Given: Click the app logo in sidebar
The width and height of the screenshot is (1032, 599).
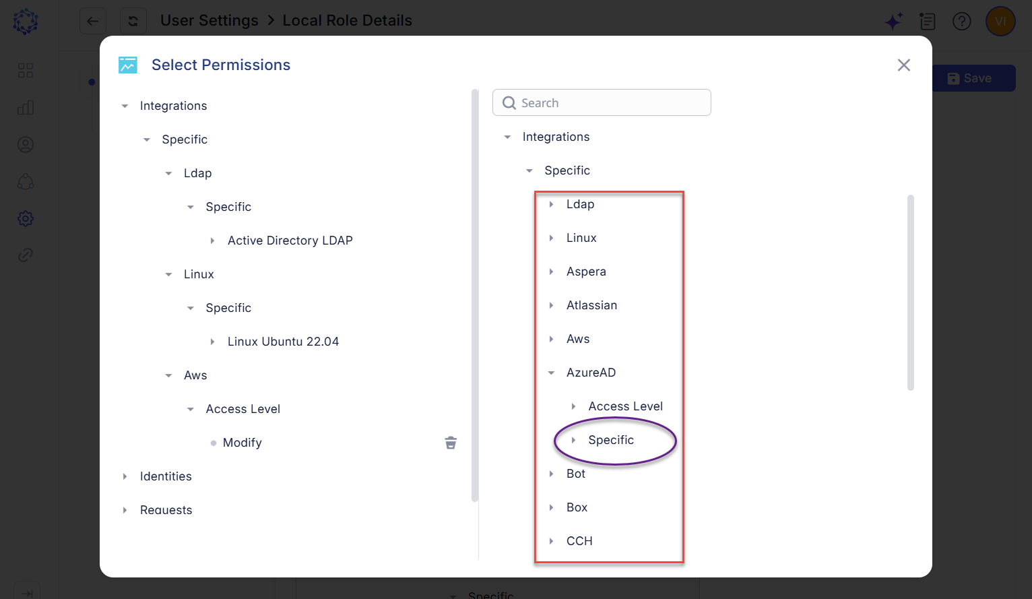Looking at the screenshot, I should [x=26, y=22].
